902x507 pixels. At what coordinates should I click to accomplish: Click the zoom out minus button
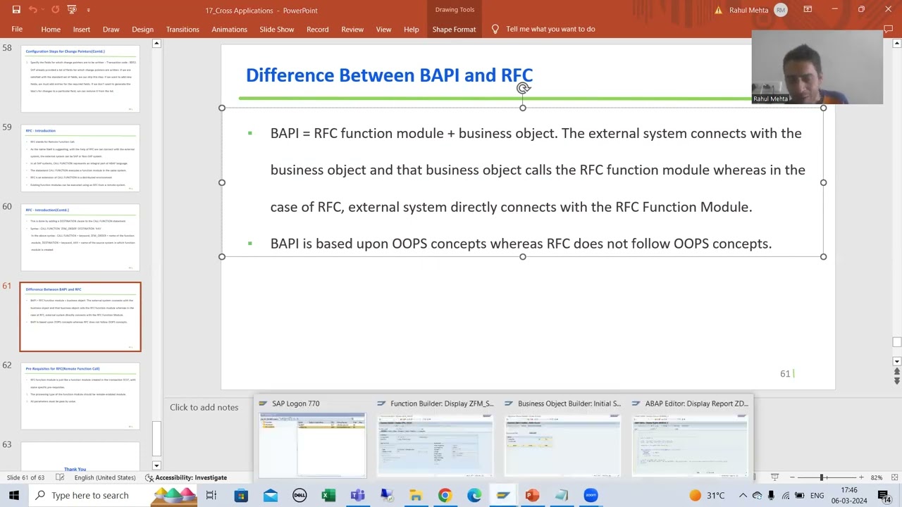click(792, 477)
